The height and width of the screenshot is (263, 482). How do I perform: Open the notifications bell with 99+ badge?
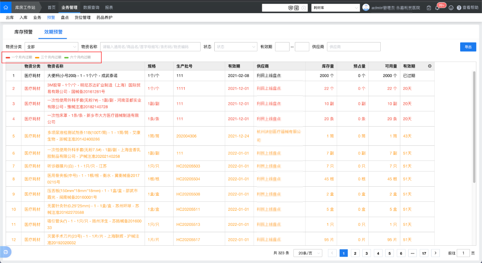coord(437,8)
